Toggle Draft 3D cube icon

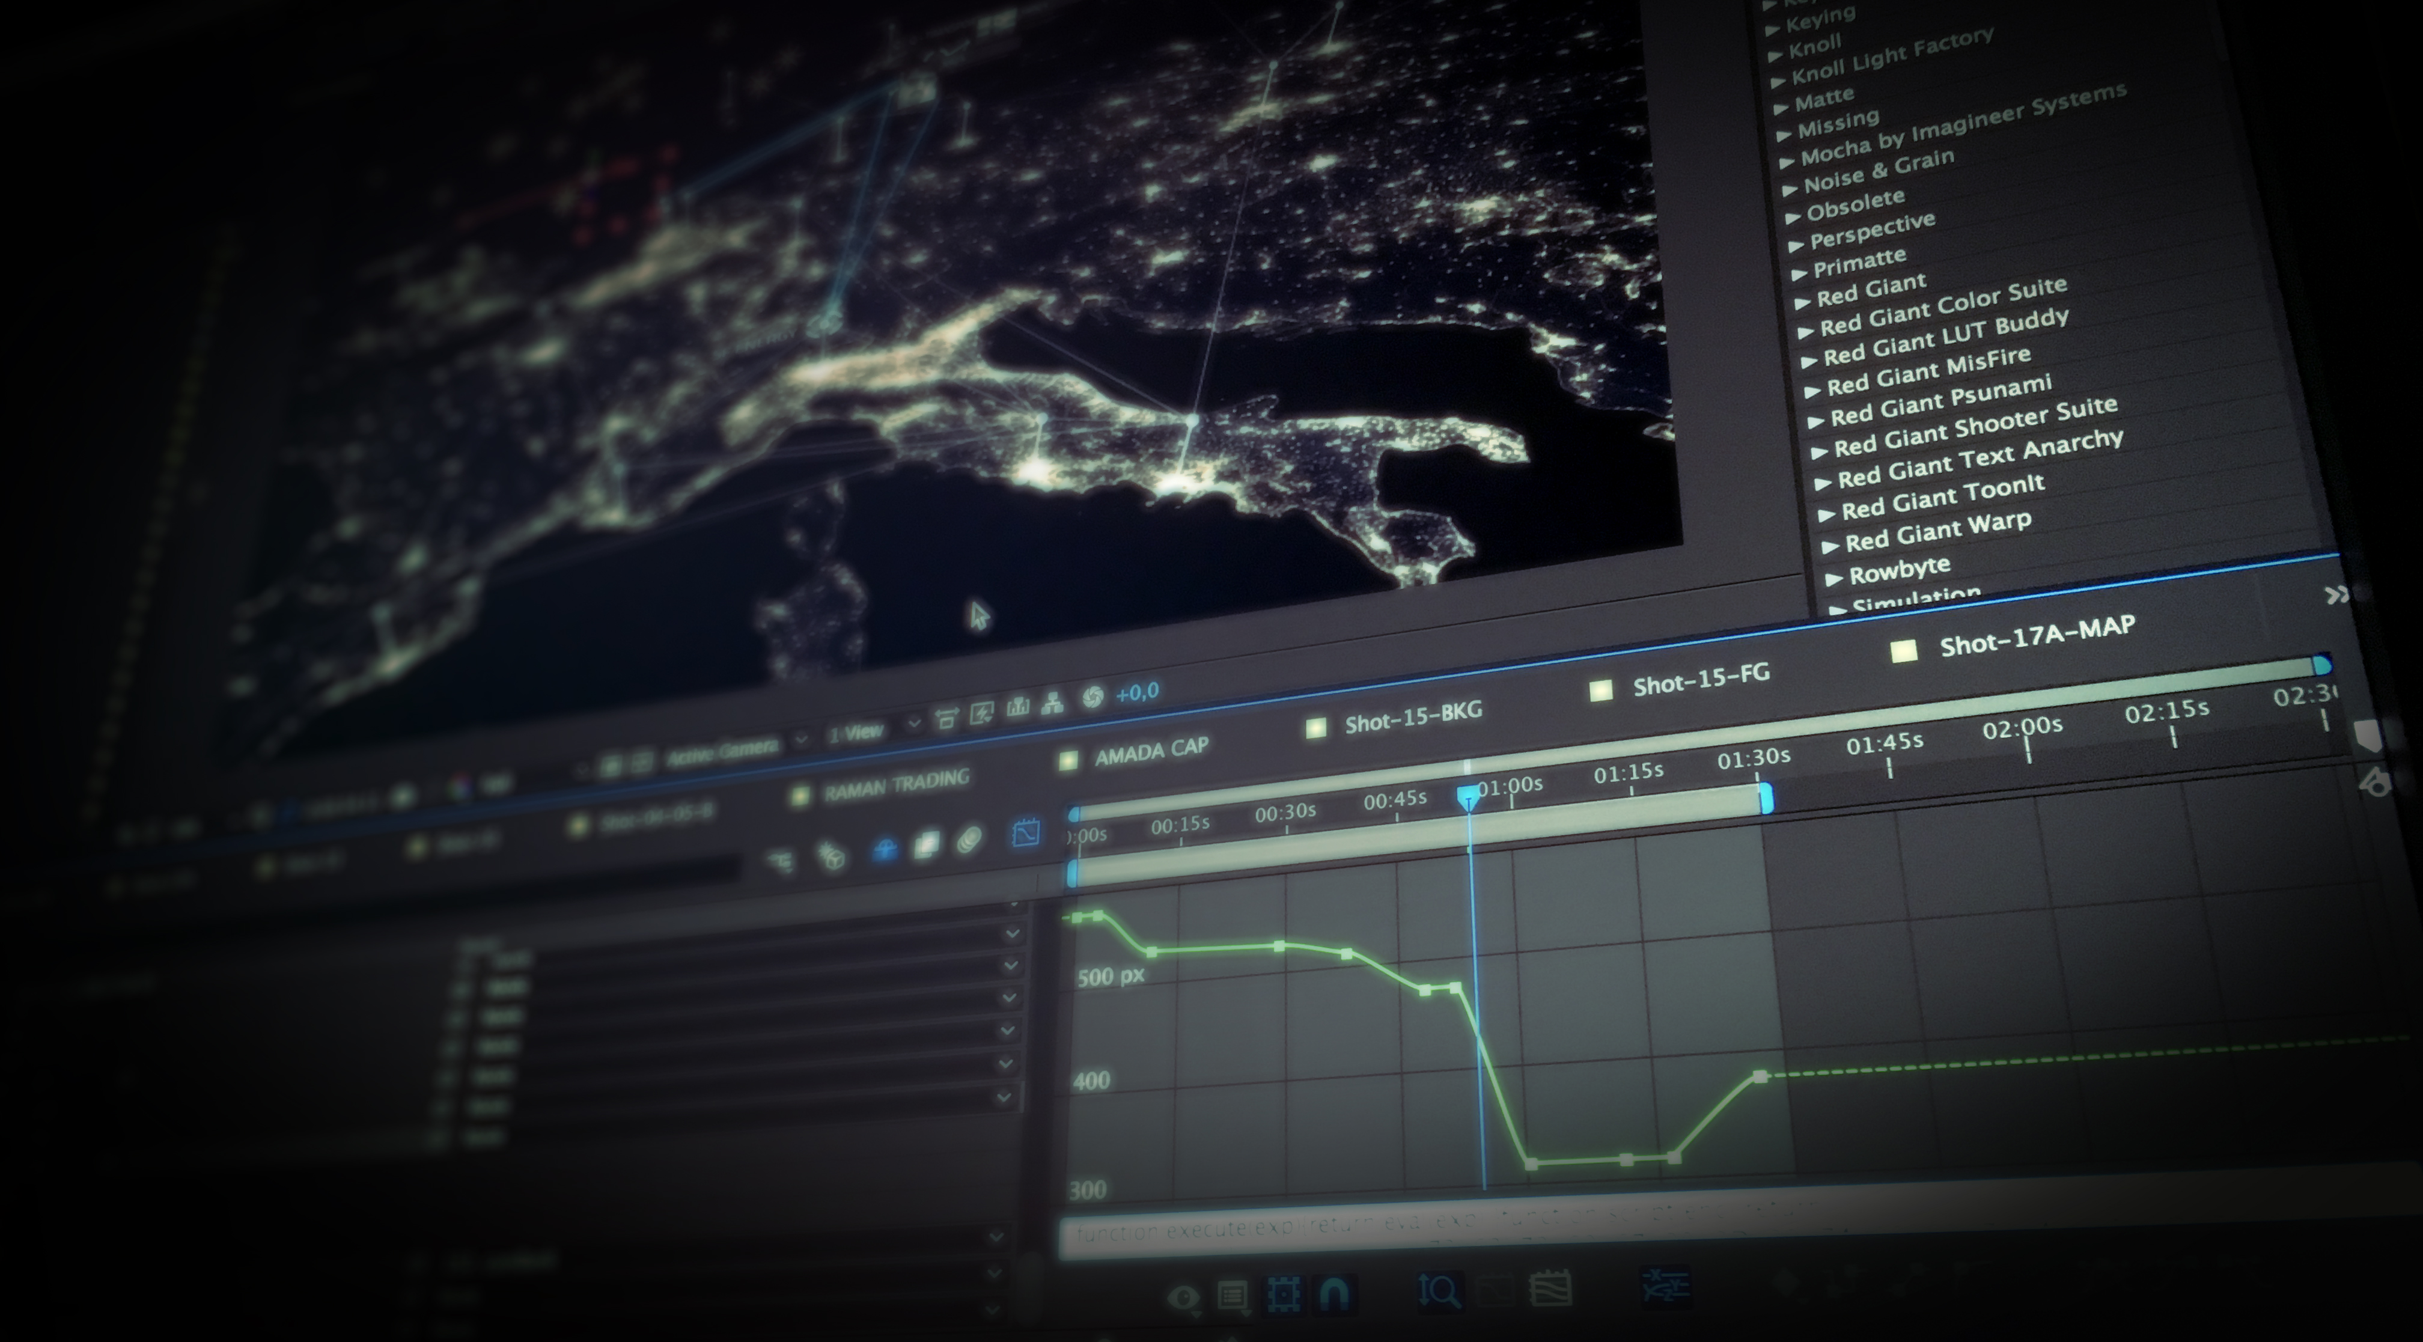pos(832,856)
